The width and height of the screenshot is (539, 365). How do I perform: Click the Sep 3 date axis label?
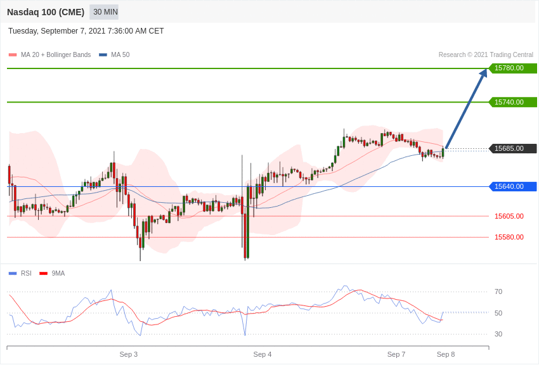[x=129, y=354]
